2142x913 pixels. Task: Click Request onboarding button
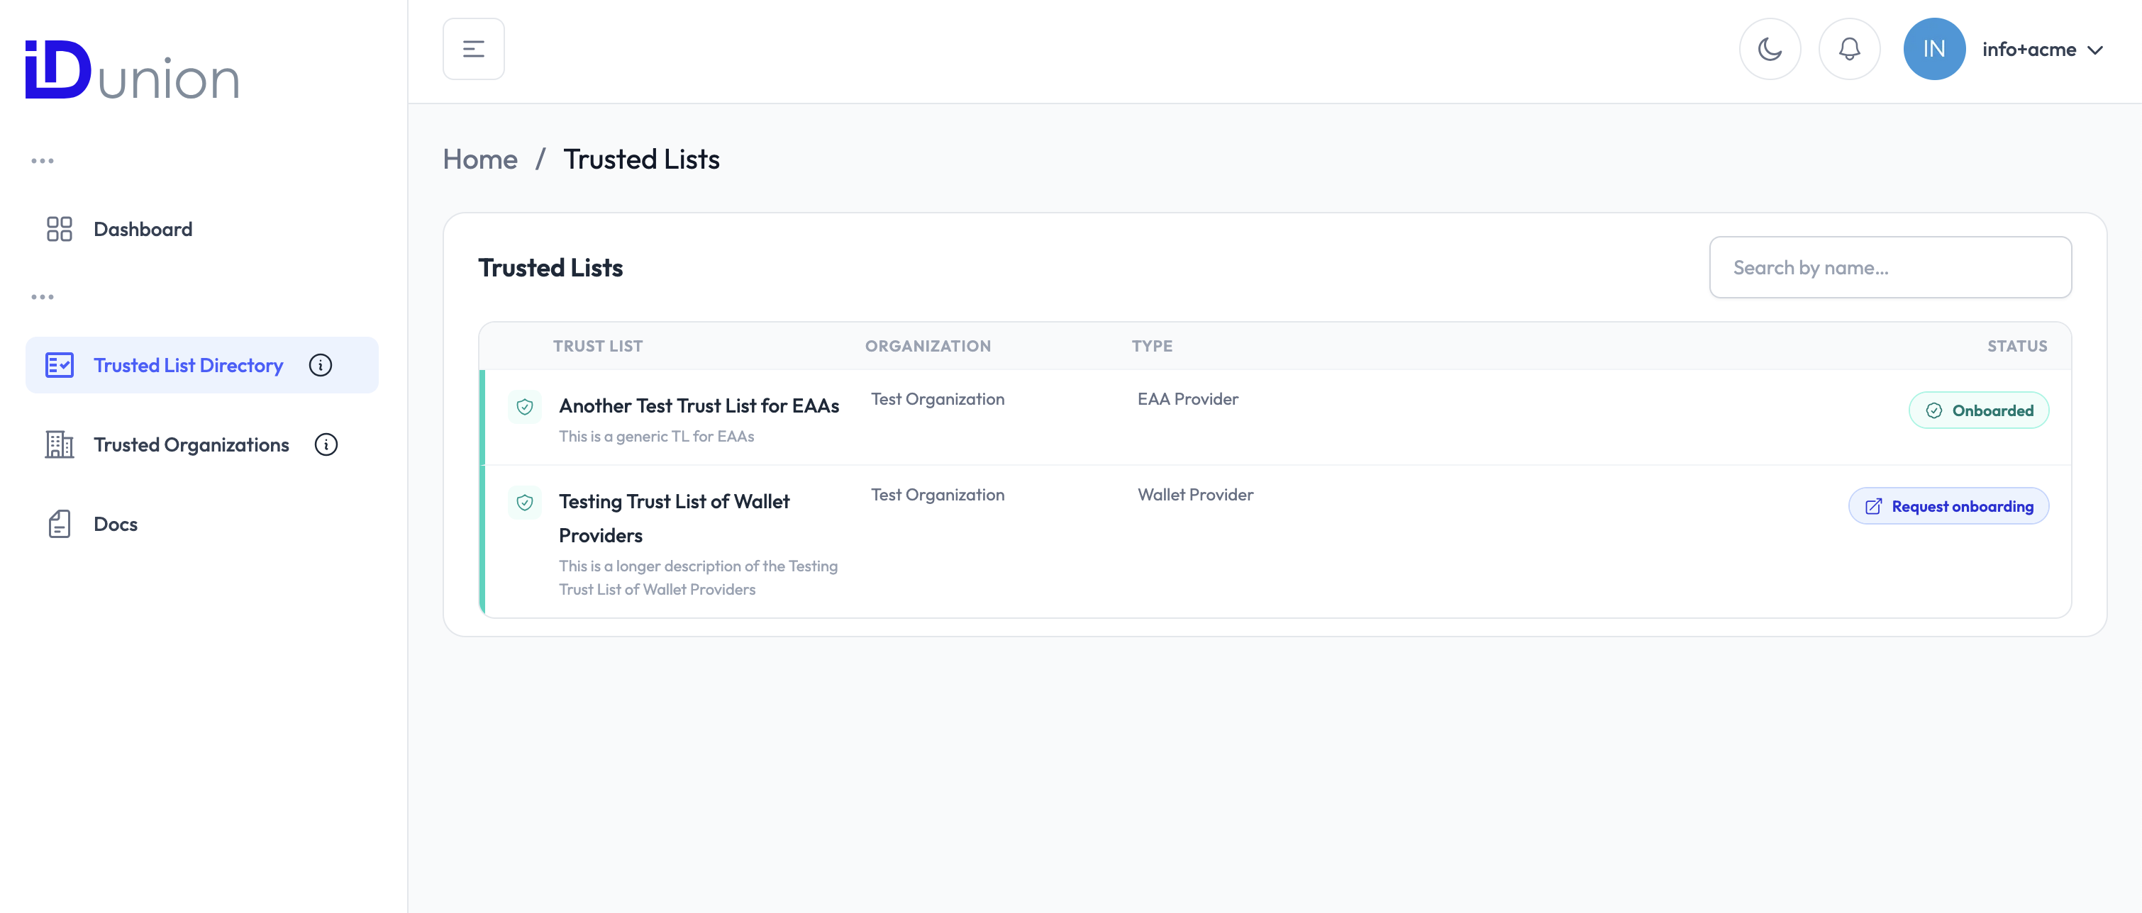coord(1948,506)
